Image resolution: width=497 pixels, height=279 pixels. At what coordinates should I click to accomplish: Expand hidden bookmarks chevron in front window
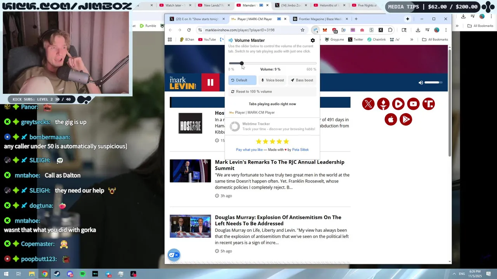(412, 40)
